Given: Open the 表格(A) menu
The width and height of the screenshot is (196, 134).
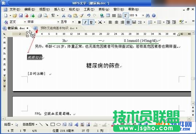Looking at the screenshot, I should tap(104, 9).
